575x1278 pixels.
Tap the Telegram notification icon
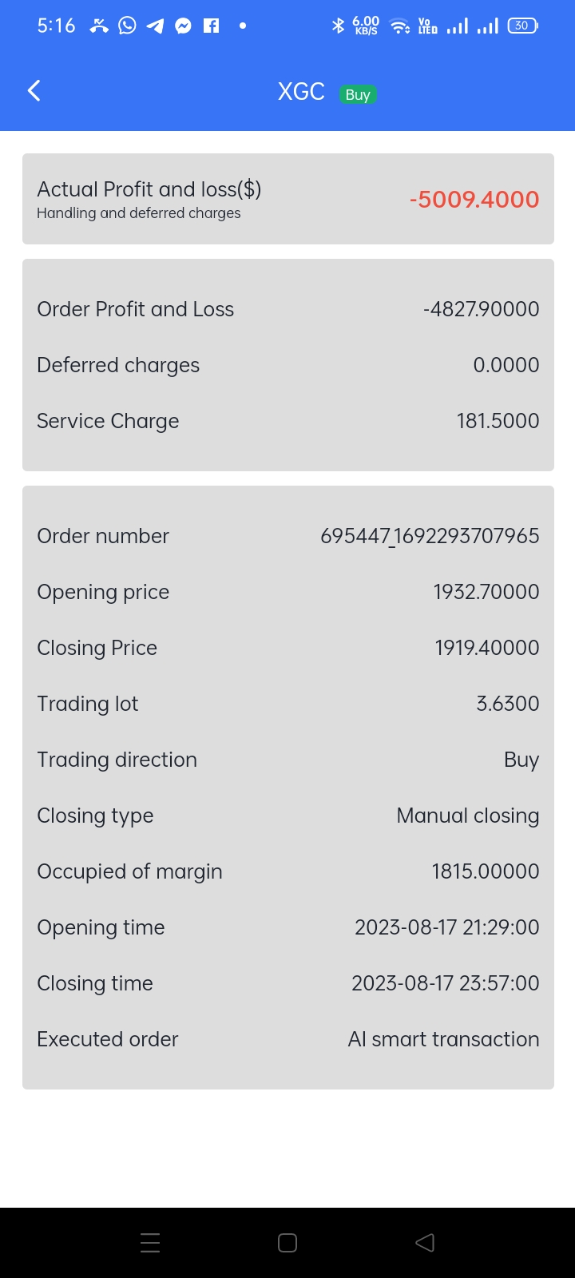coord(155,26)
